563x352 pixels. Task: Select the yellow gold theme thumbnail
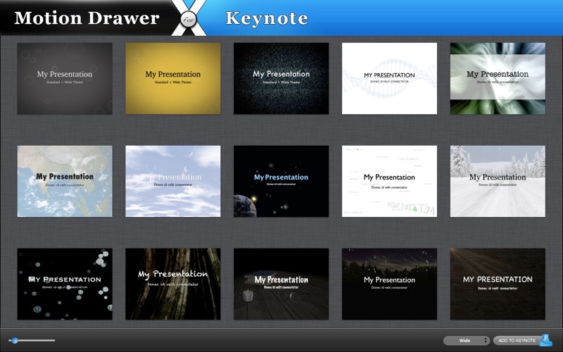[x=173, y=79]
